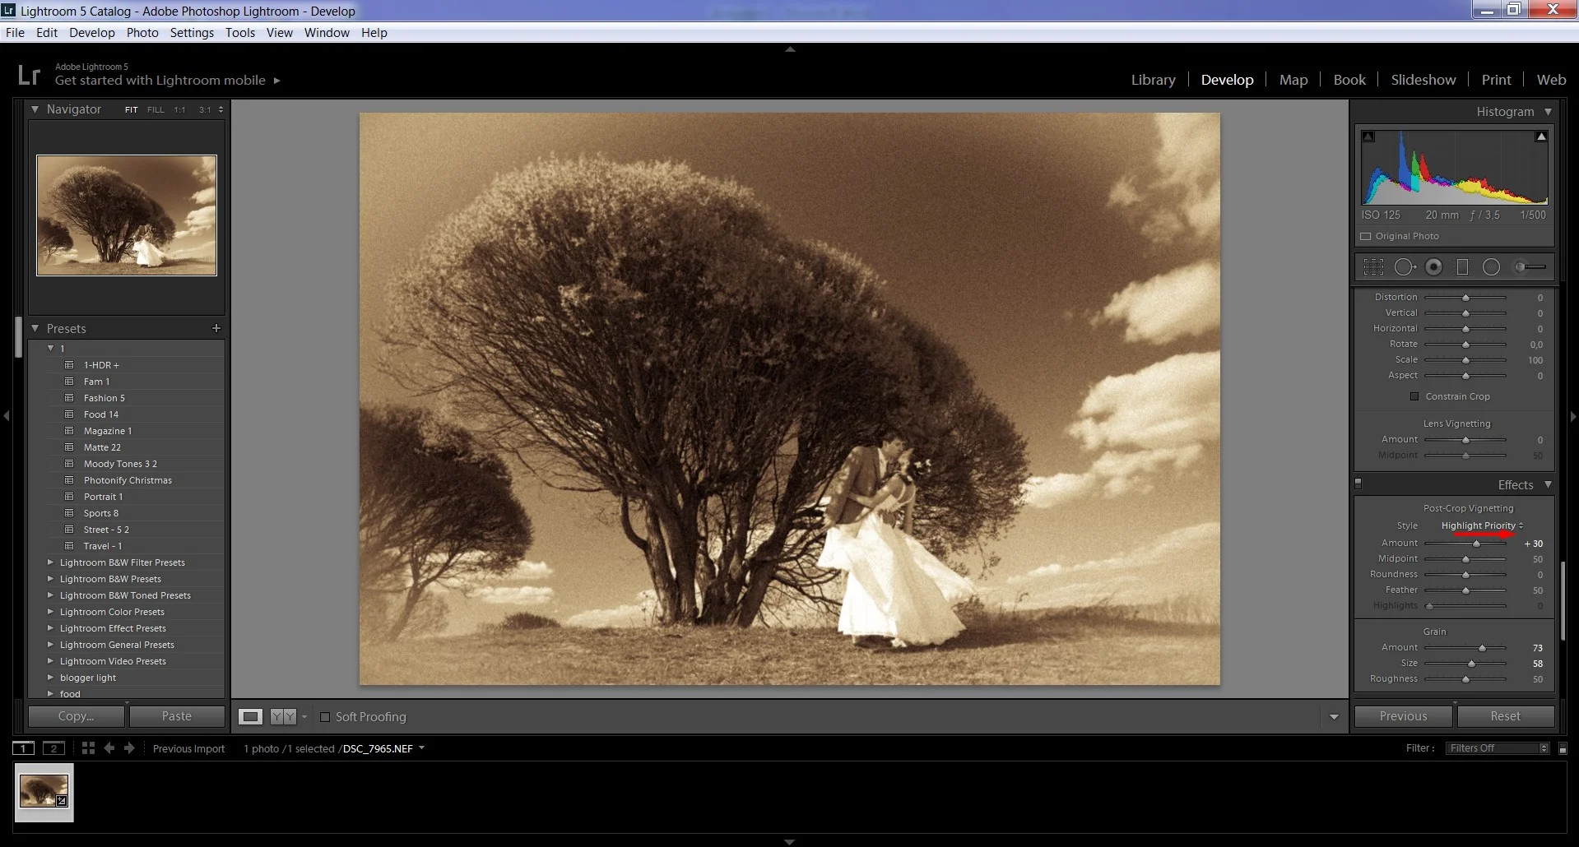Go back with filmstrip left arrow
Image resolution: width=1579 pixels, height=847 pixels.
[x=109, y=747]
